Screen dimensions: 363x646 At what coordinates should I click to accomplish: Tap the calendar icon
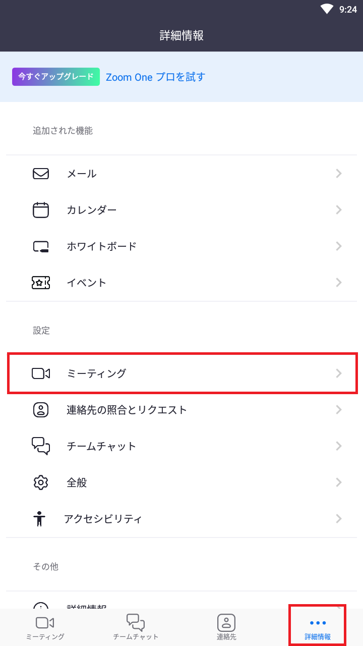coord(41,210)
